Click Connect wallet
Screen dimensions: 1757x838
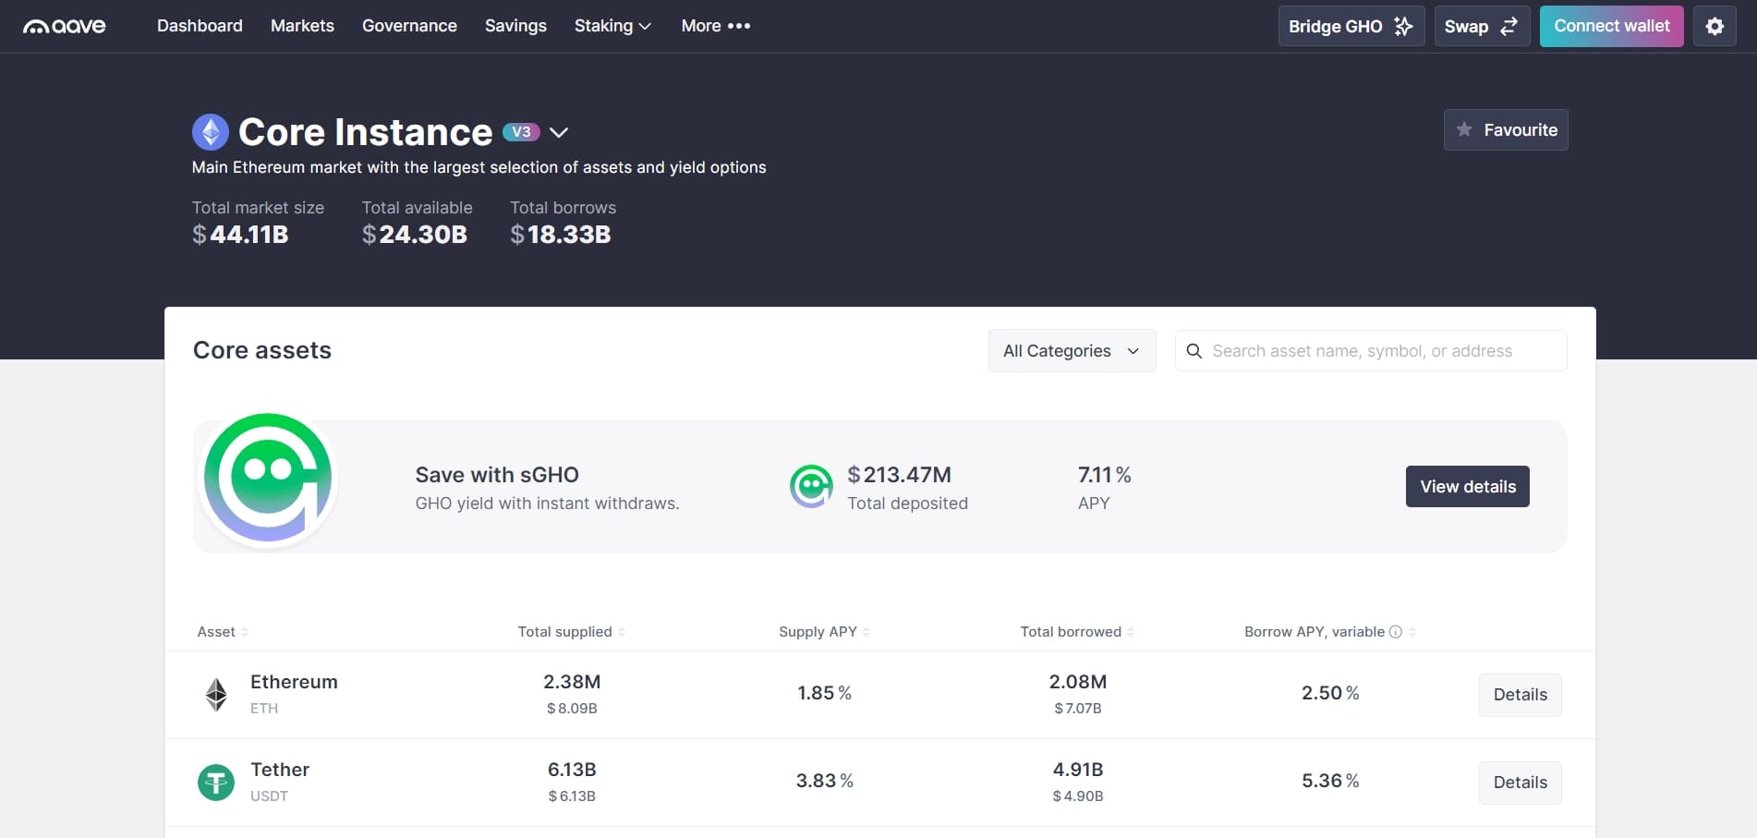1611,26
